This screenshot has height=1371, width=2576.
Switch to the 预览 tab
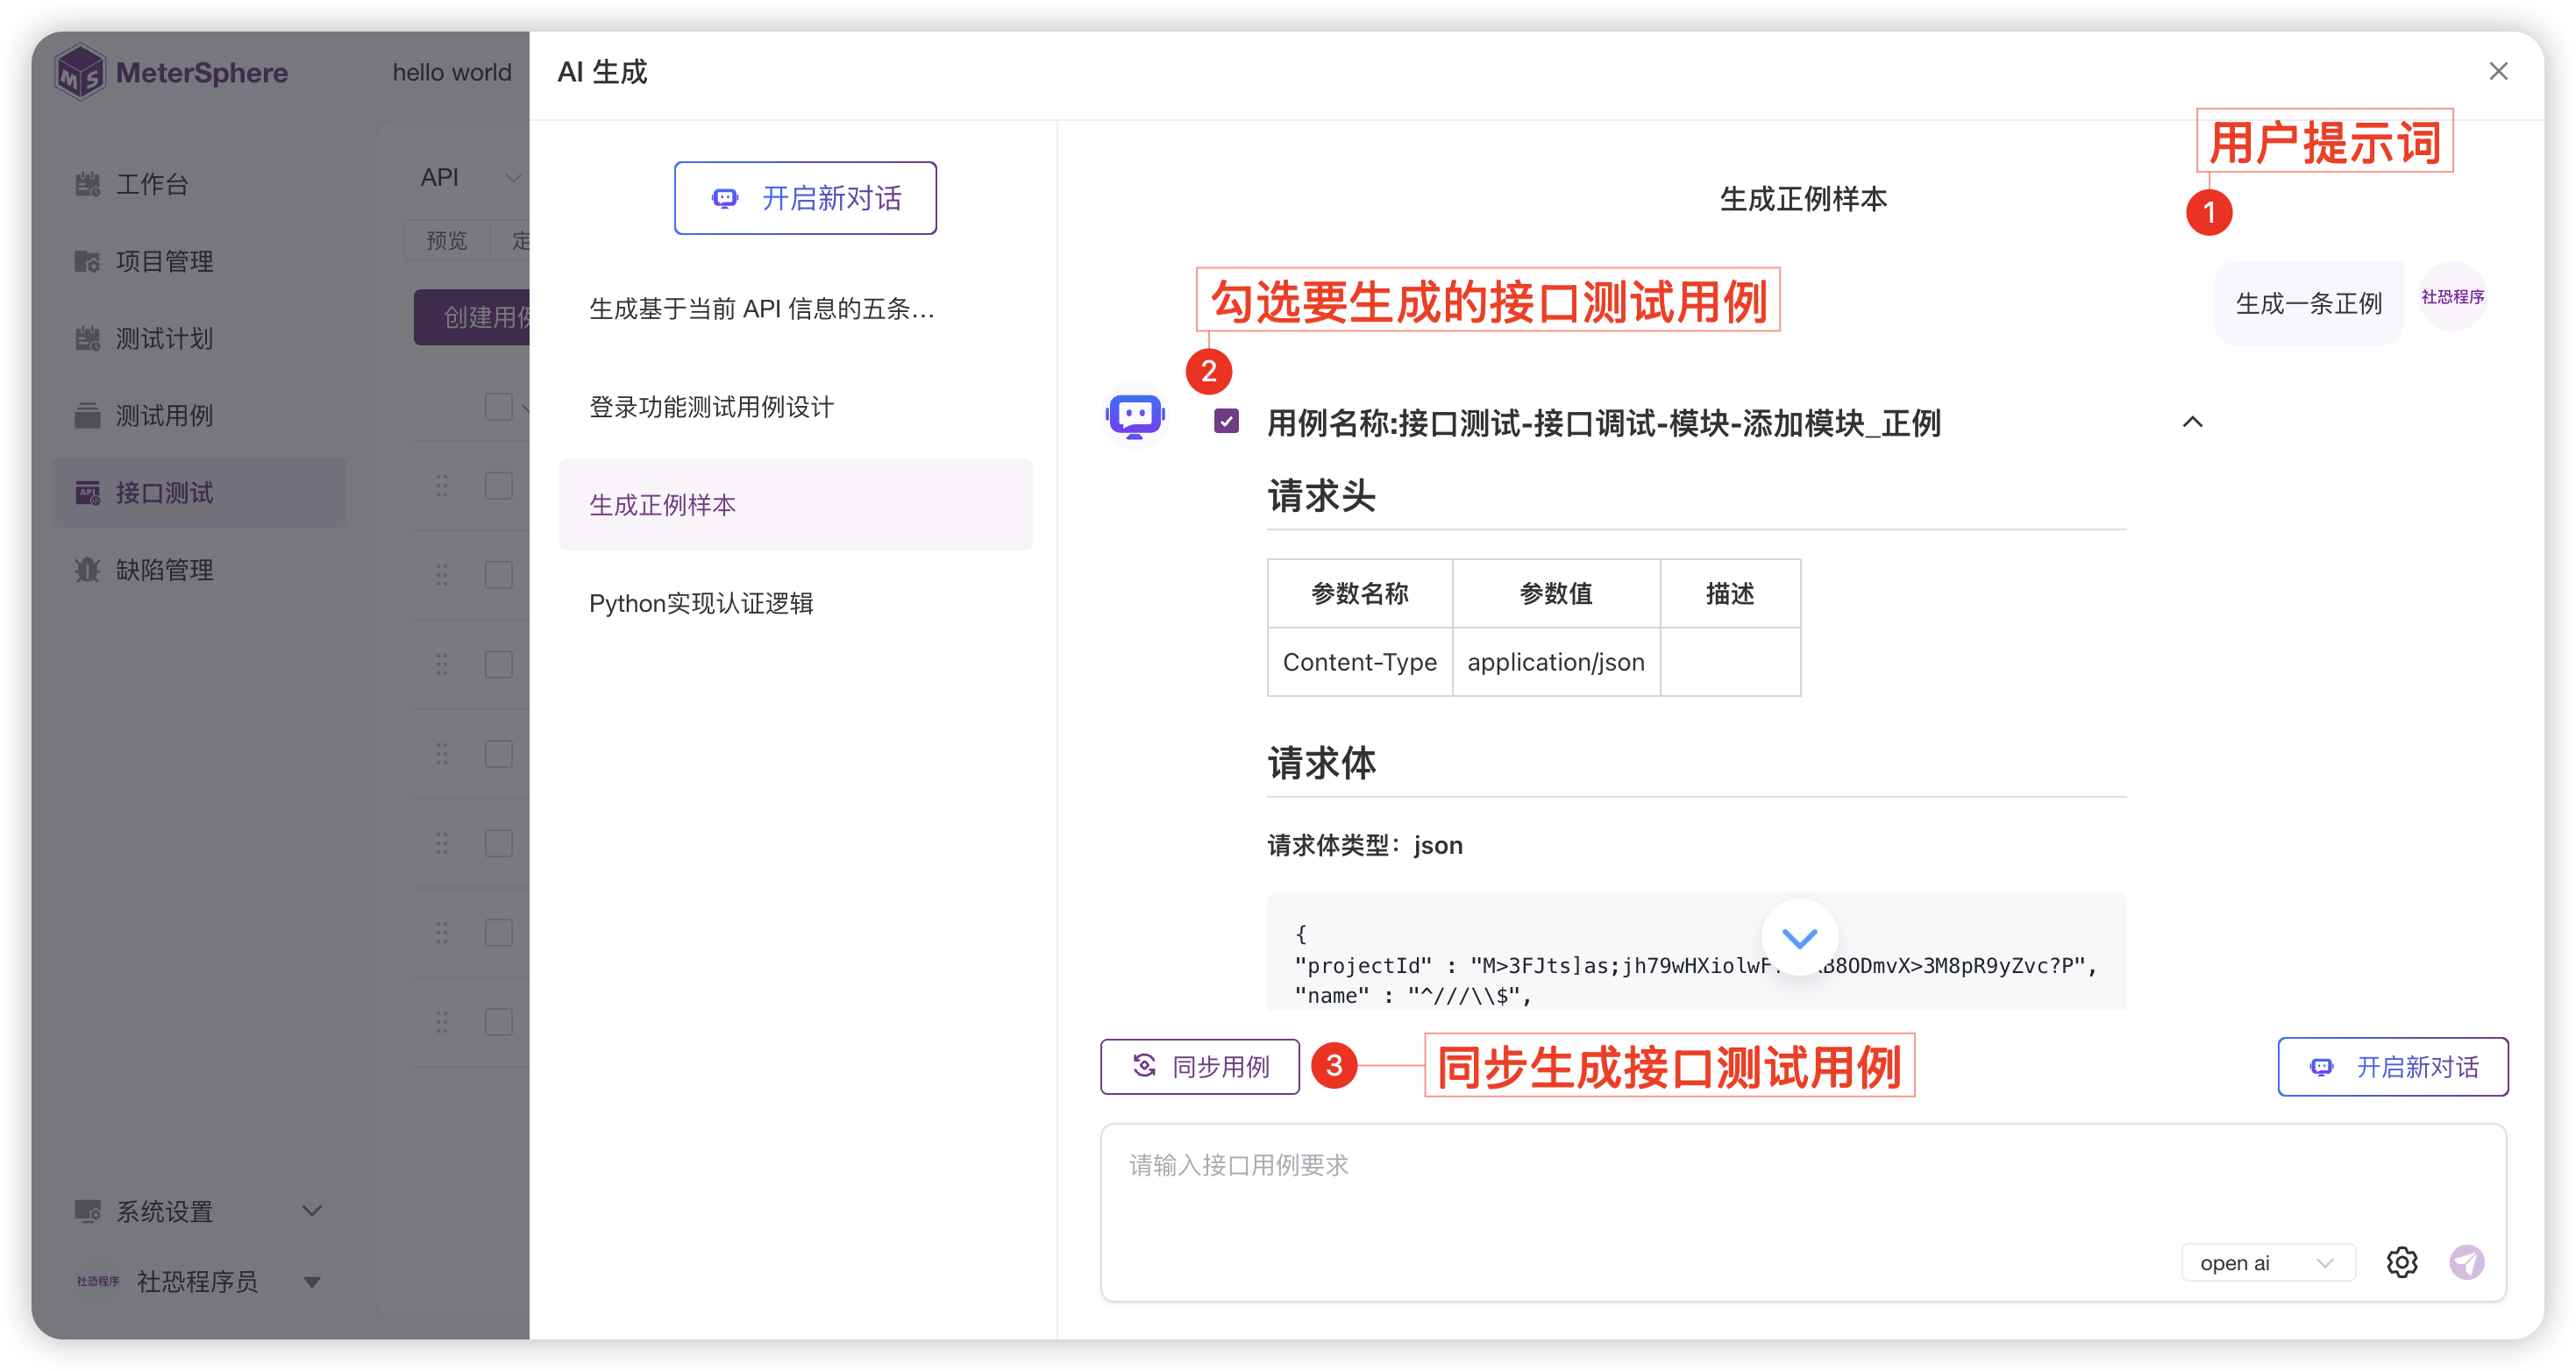[x=446, y=240]
